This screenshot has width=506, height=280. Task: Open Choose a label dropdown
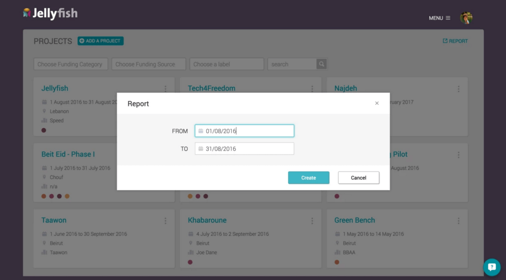[x=226, y=64]
